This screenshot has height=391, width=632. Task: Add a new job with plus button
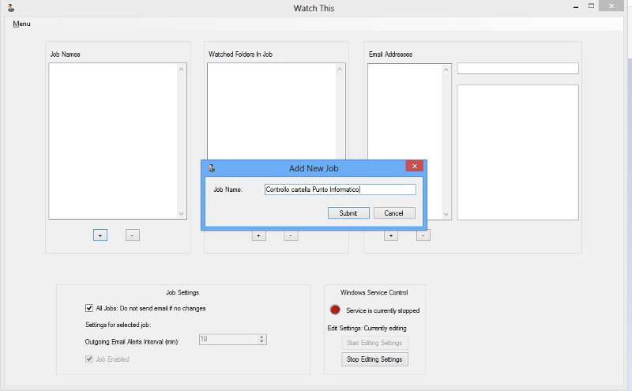(100, 235)
